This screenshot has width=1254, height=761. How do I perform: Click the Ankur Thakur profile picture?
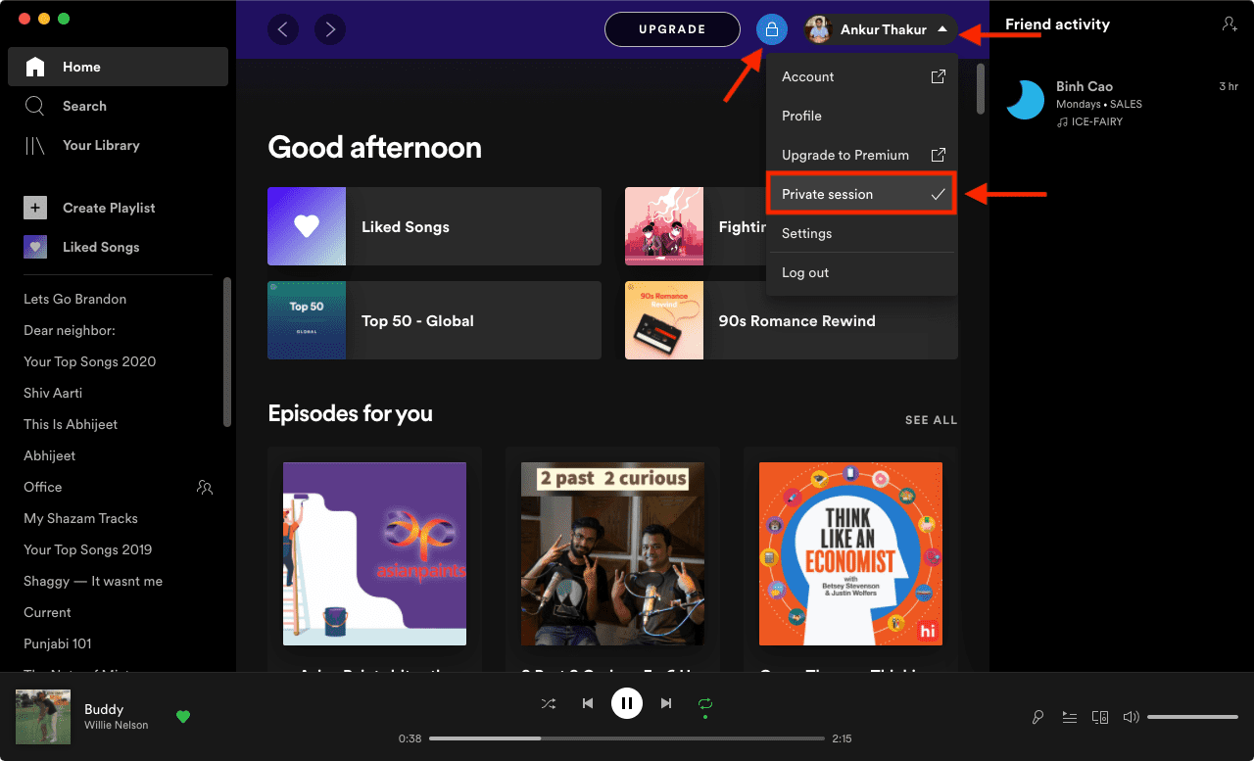[819, 29]
